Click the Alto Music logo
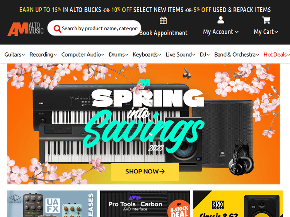The height and width of the screenshot is (217, 290). coord(26,29)
